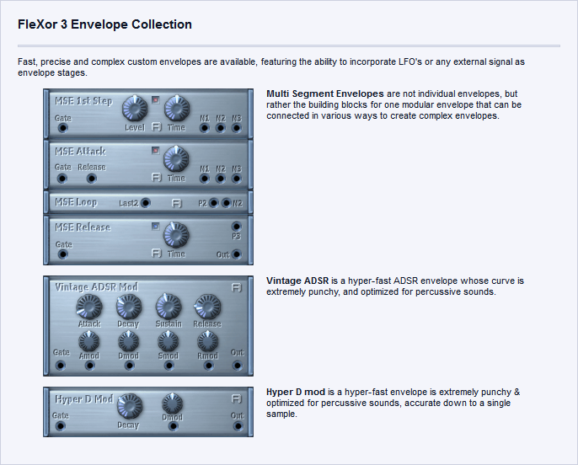Toggle the red LED on MSE Attack
Viewport: 578px width, 465px height.
tap(156, 150)
